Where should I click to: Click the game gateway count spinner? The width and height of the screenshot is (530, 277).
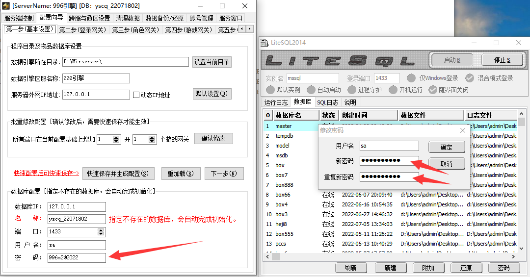[152, 139]
